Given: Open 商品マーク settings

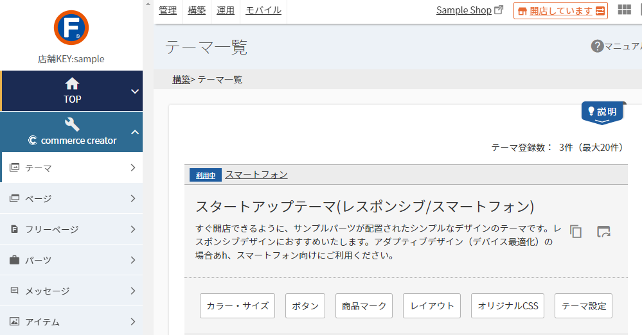Looking at the screenshot, I should 364,305.
